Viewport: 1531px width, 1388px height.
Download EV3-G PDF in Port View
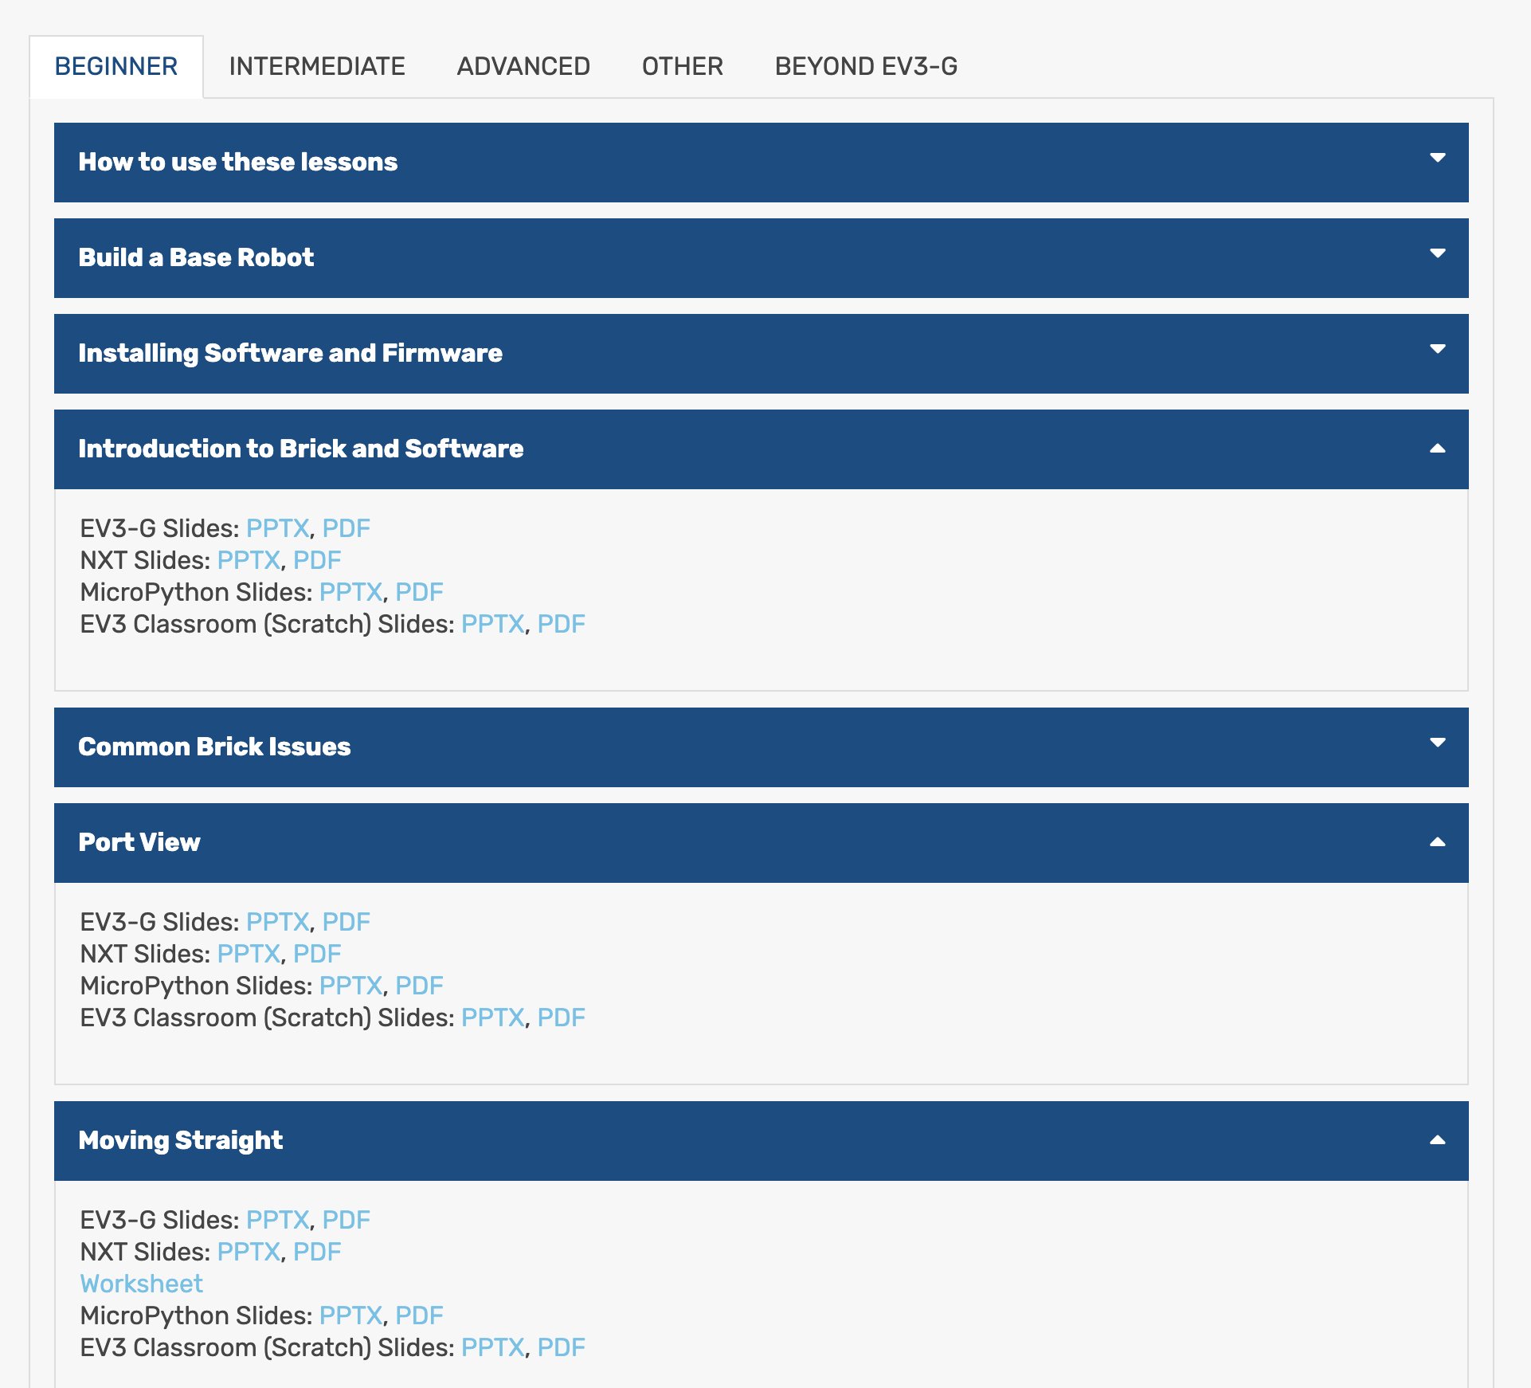346,922
